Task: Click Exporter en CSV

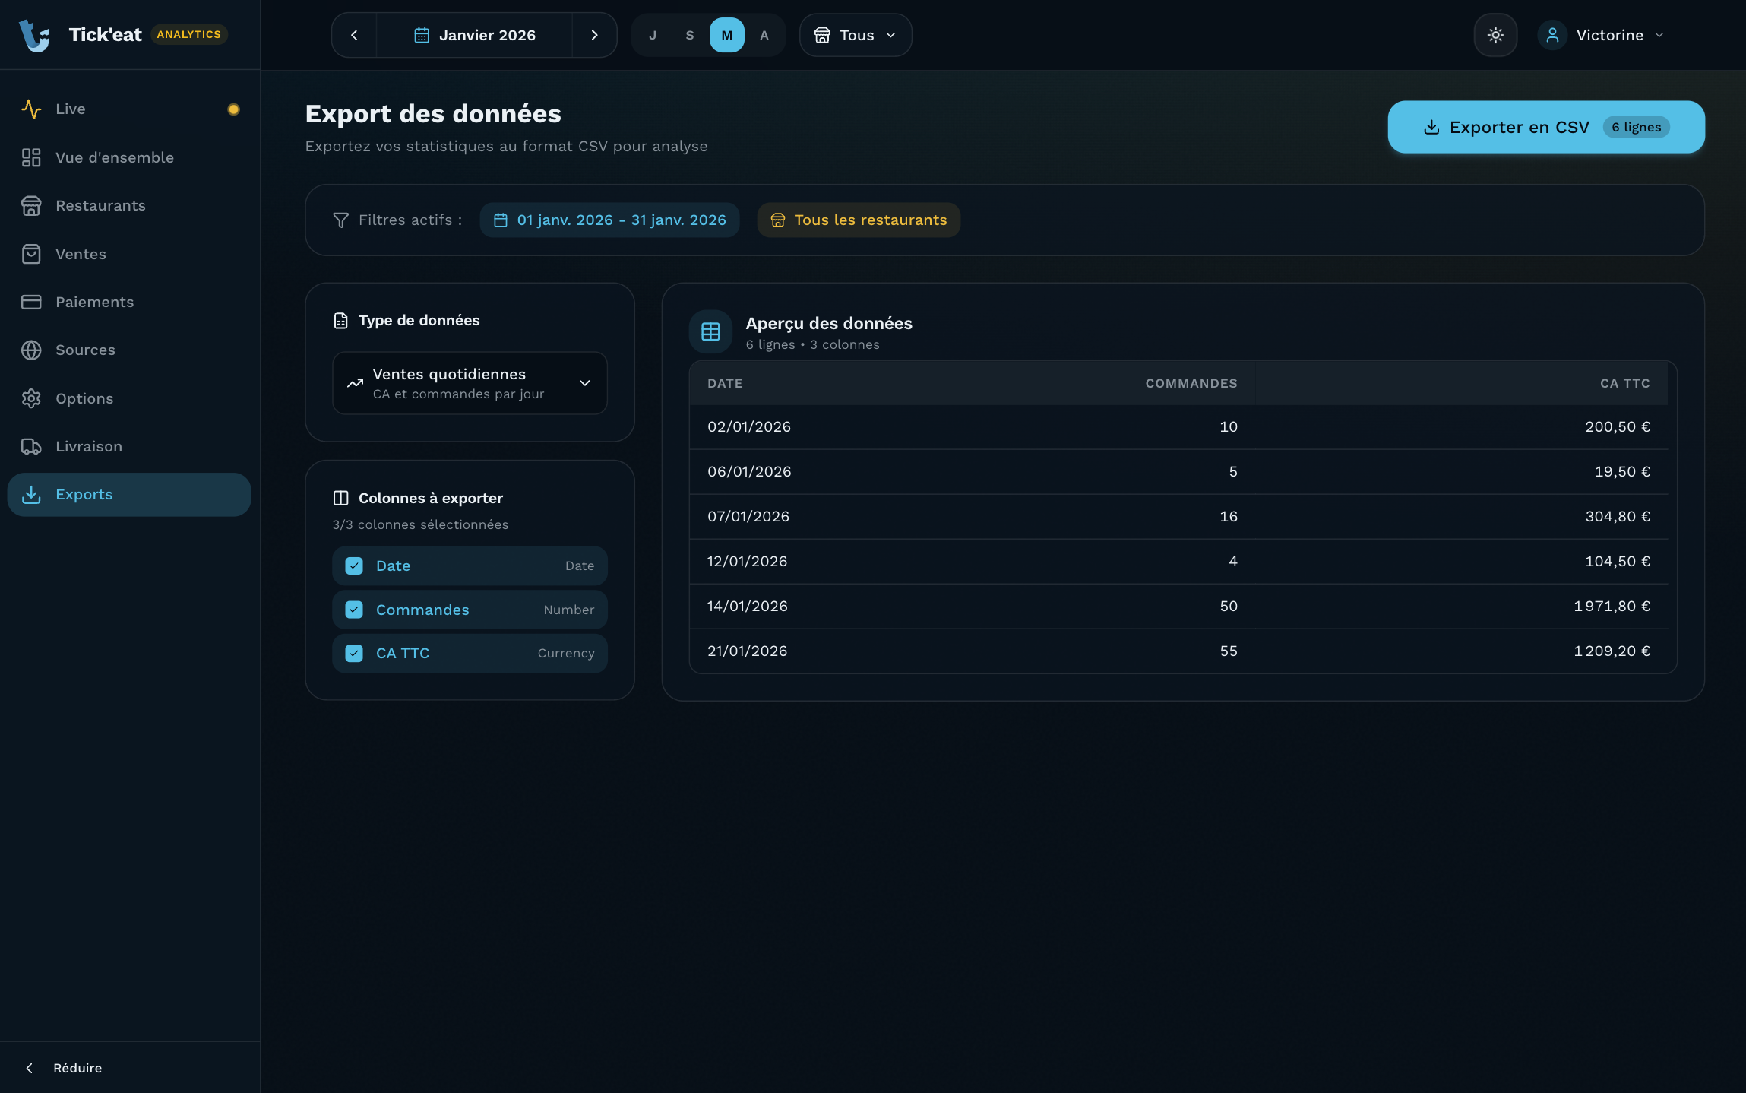Action: click(1545, 127)
